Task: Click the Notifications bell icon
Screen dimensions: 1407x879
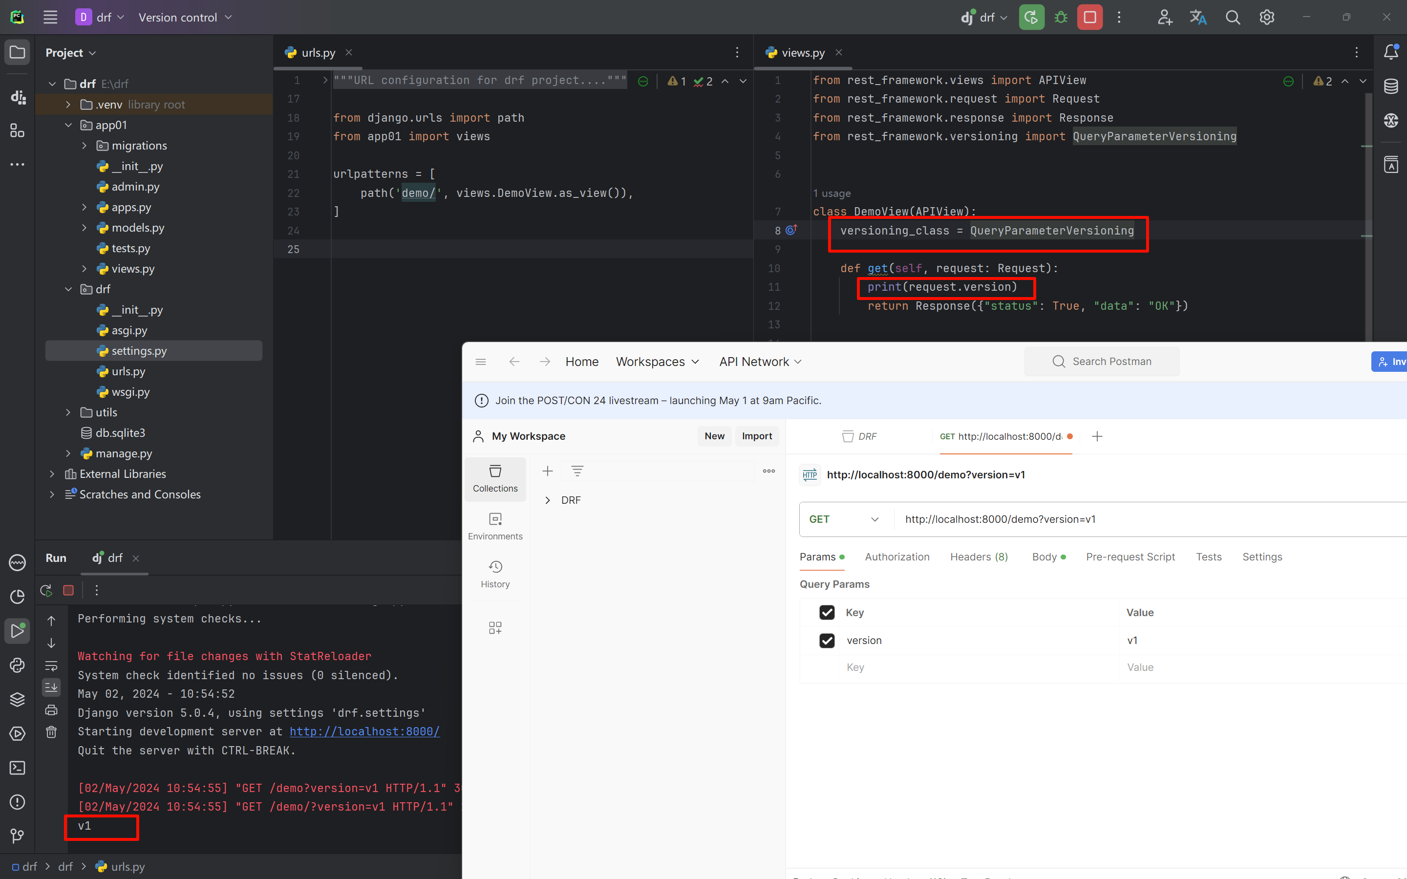Action: point(1391,52)
